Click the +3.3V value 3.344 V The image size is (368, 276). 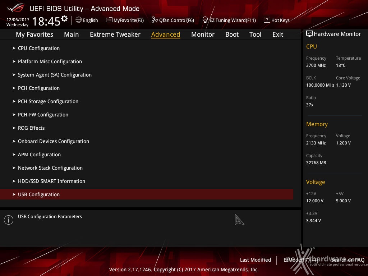pyautogui.click(x=313, y=221)
